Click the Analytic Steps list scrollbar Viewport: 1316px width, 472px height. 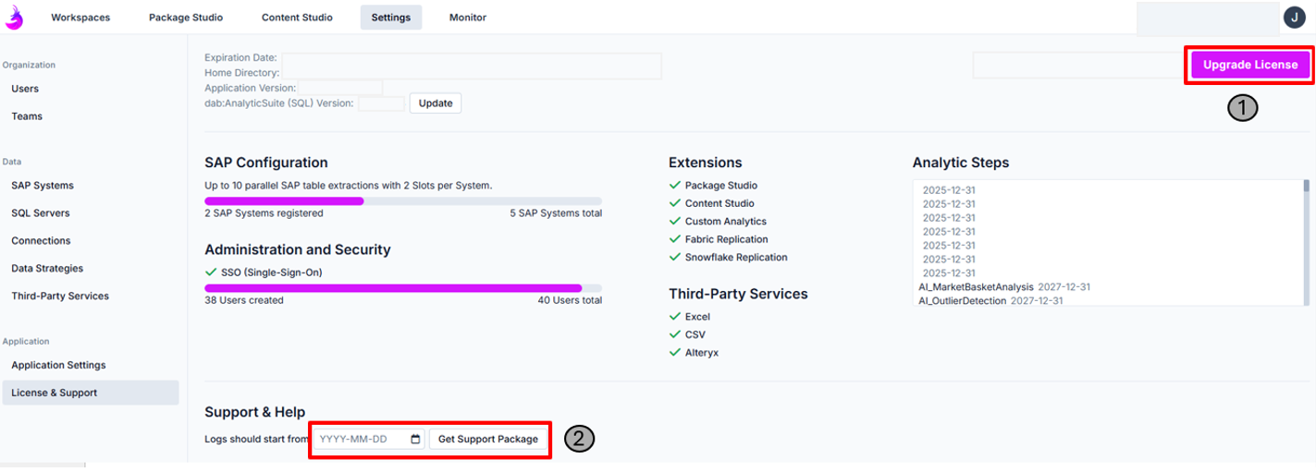[1306, 240]
